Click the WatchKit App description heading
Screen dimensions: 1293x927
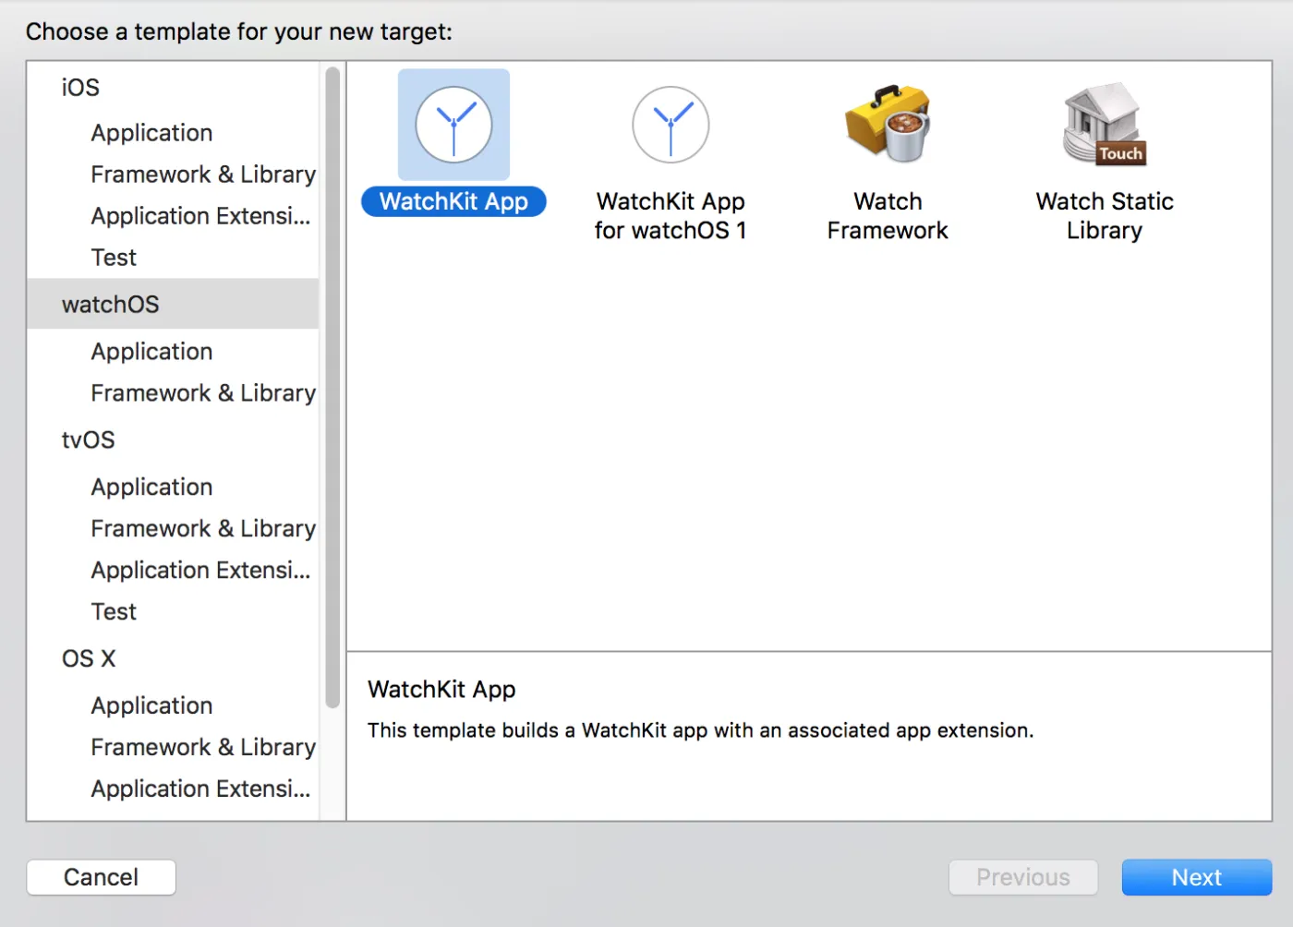pyautogui.click(x=441, y=690)
